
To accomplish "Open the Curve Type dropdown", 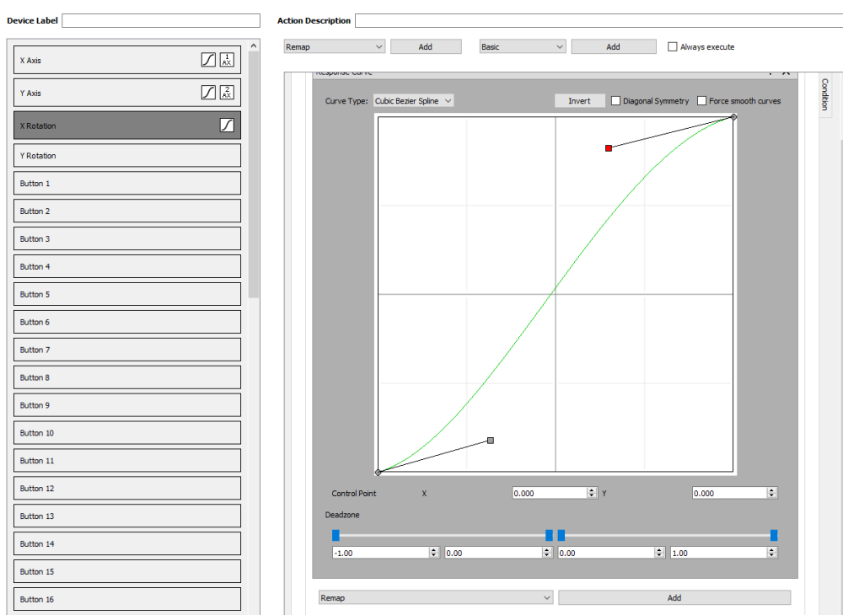I will [x=414, y=101].
